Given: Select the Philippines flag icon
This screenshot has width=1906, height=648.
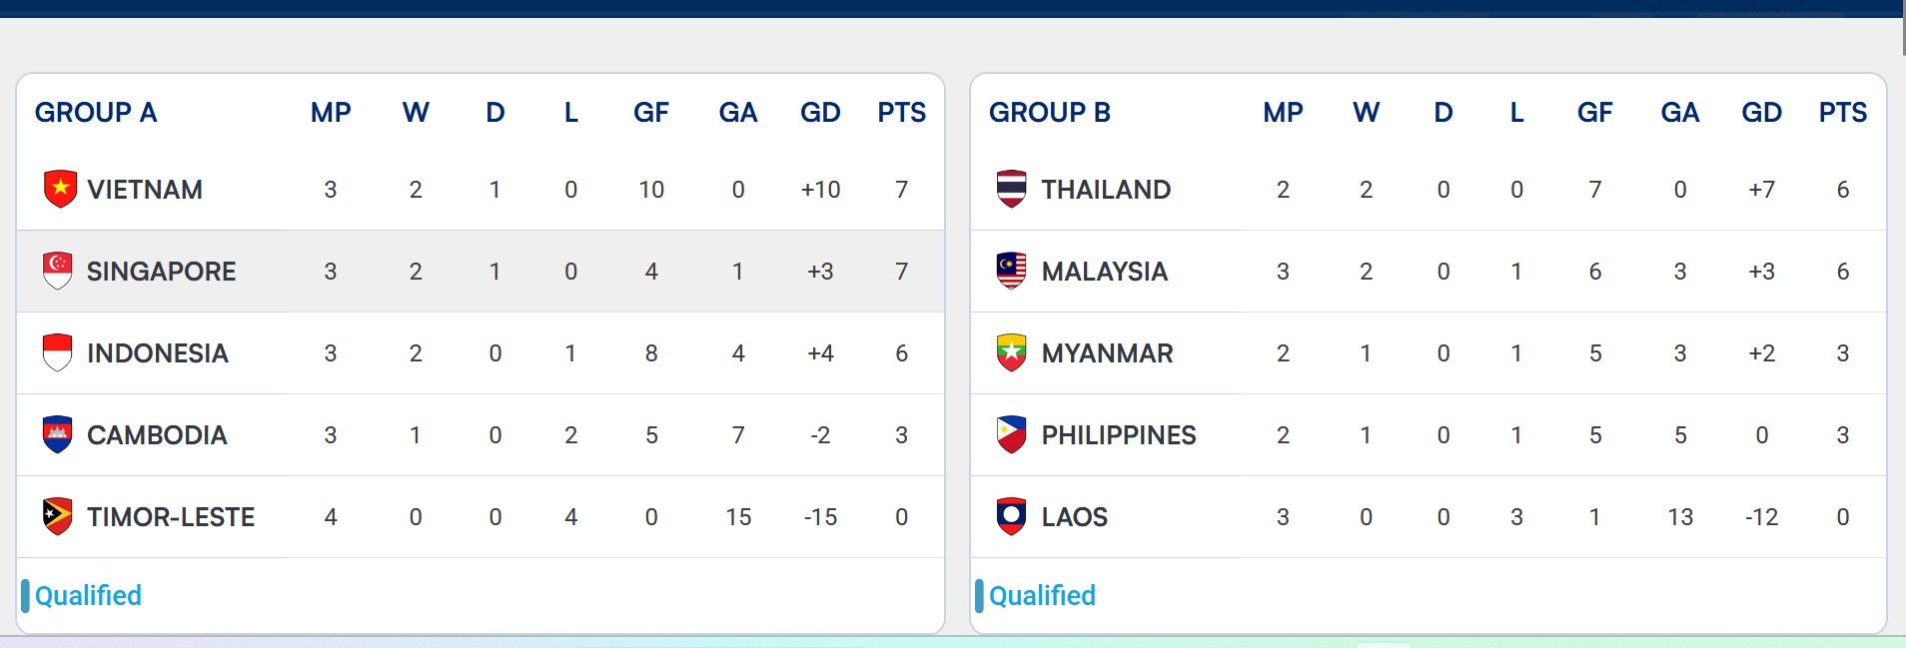Looking at the screenshot, I should click(1012, 434).
